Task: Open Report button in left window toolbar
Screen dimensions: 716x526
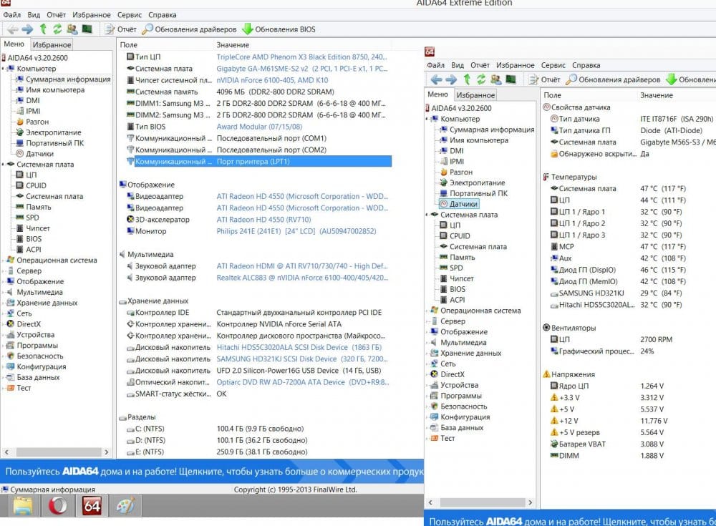Action: pyautogui.click(x=120, y=29)
